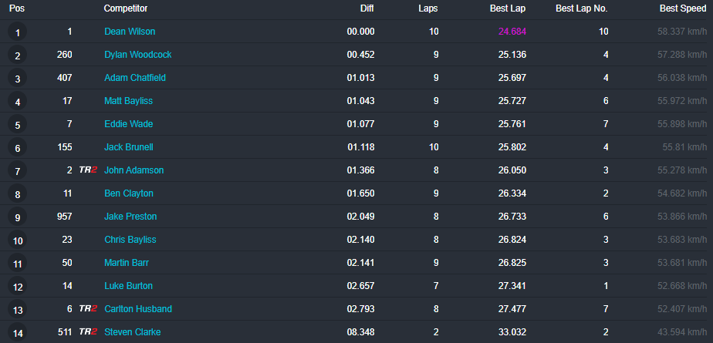Select Jake Preston's name
Viewport: 713px width, 343px height.
[x=129, y=217]
